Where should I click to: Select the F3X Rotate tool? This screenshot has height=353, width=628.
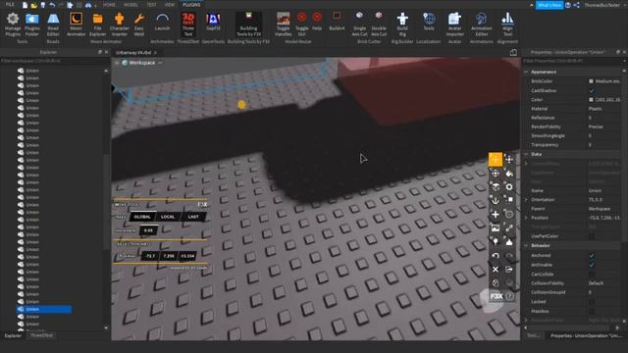click(x=496, y=174)
